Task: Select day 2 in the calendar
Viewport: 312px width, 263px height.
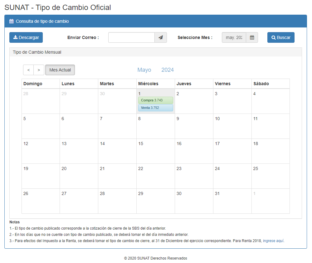Action: (194, 101)
